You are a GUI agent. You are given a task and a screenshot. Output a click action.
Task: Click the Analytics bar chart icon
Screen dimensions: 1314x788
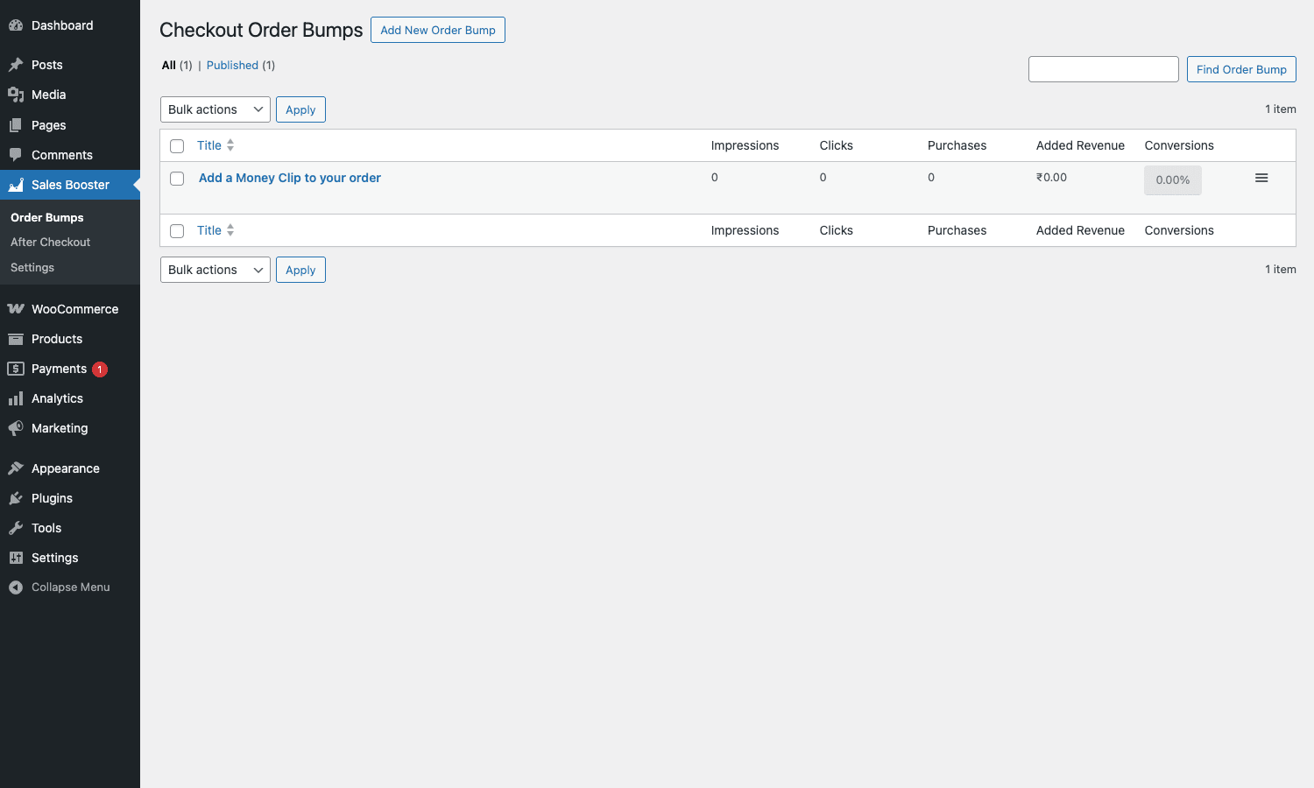(16, 398)
